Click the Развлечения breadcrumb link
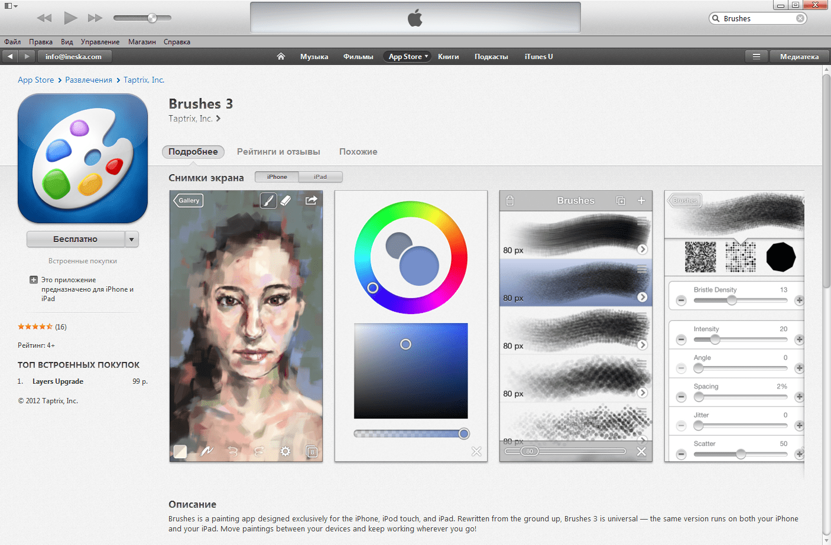 89,80
